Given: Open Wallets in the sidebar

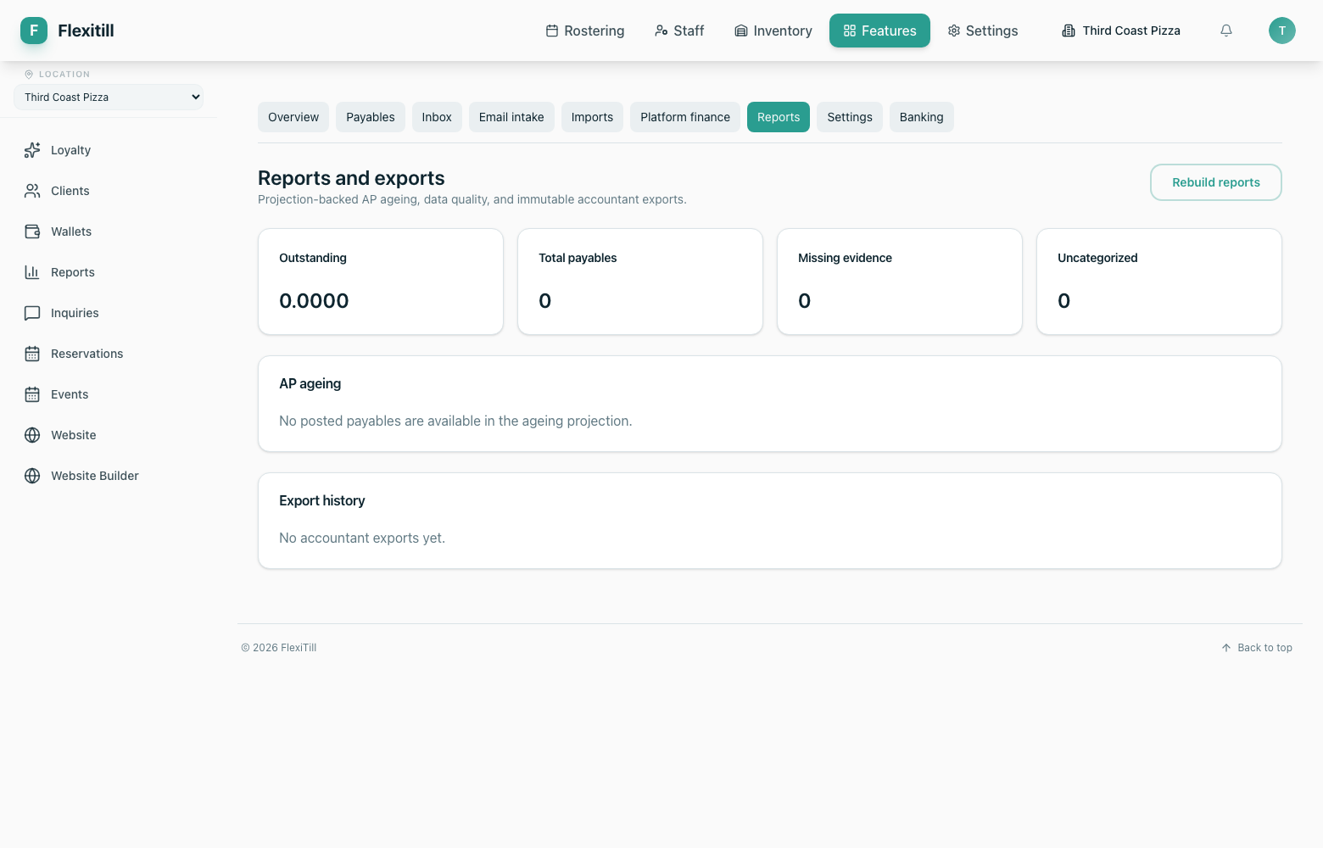Looking at the screenshot, I should tap(109, 232).
